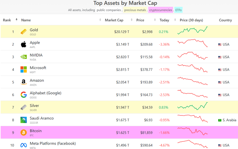The width and height of the screenshot is (238, 149).
Task: Click the Gold bar icon
Action: pyautogui.click(x=23, y=32)
